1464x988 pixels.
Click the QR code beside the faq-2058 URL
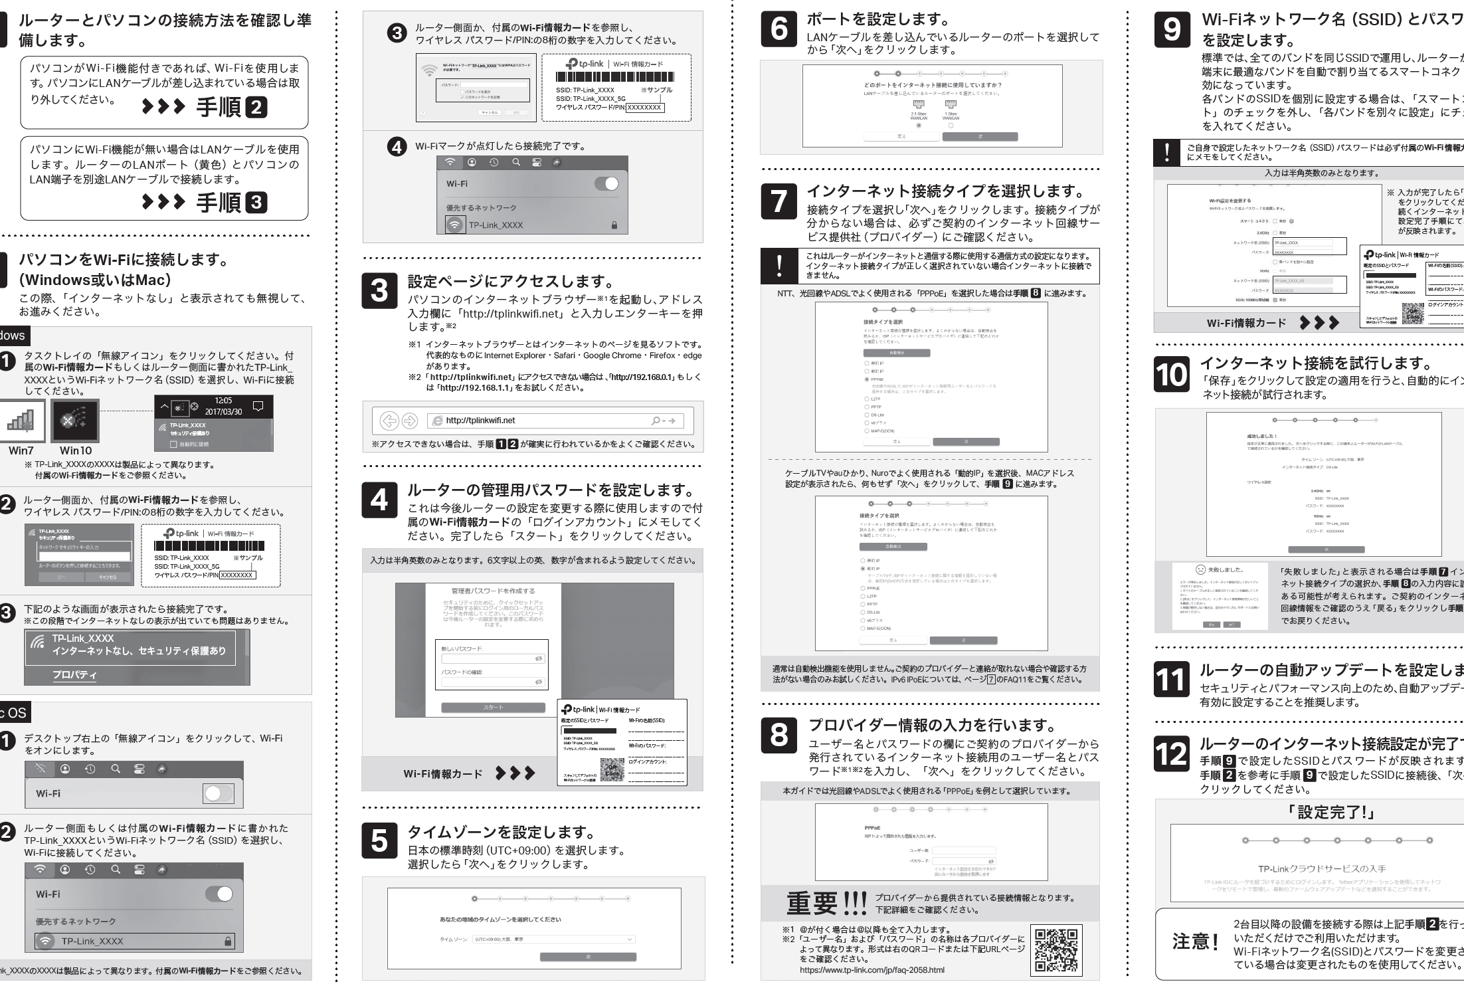coord(1055,951)
